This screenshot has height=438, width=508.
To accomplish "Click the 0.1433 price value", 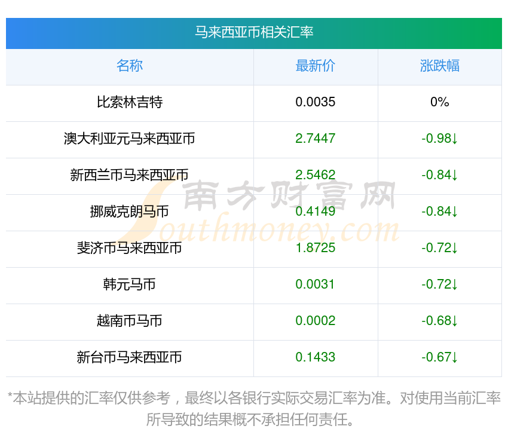I will click(x=315, y=357).
